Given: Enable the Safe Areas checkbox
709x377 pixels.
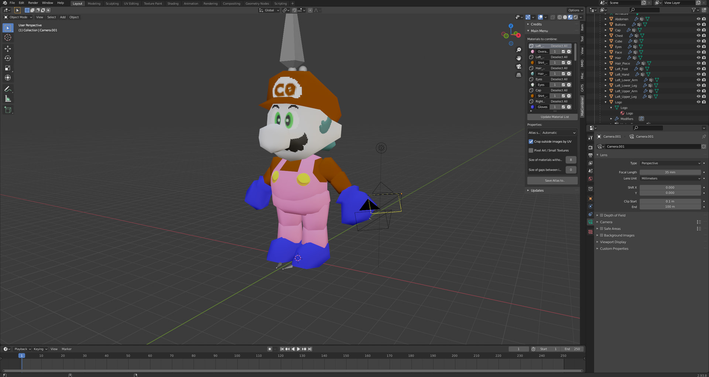Looking at the screenshot, I should pyautogui.click(x=602, y=229).
